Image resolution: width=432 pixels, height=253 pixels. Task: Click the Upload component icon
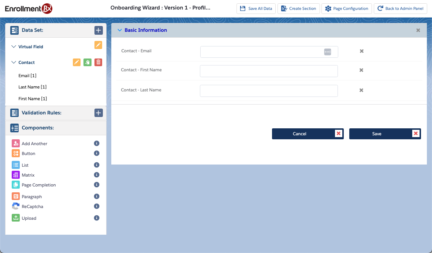click(15, 218)
